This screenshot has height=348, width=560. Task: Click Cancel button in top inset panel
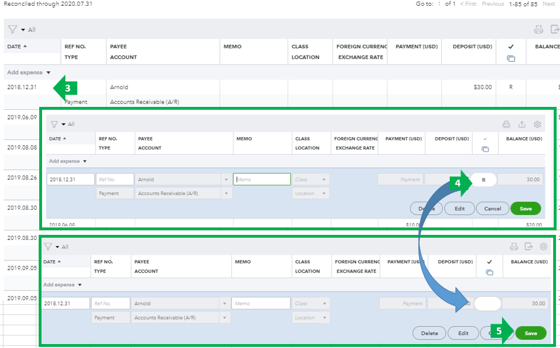(x=492, y=209)
